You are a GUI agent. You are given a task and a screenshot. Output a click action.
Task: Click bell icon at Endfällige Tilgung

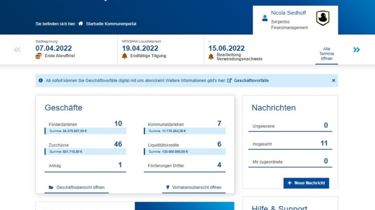coord(125,56)
